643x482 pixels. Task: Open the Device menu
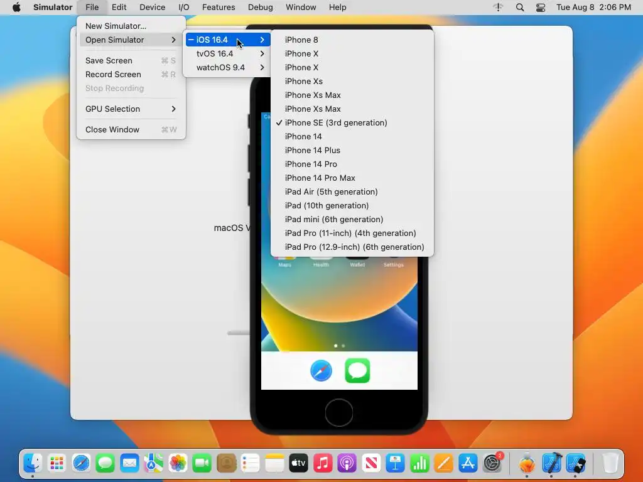pos(152,8)
